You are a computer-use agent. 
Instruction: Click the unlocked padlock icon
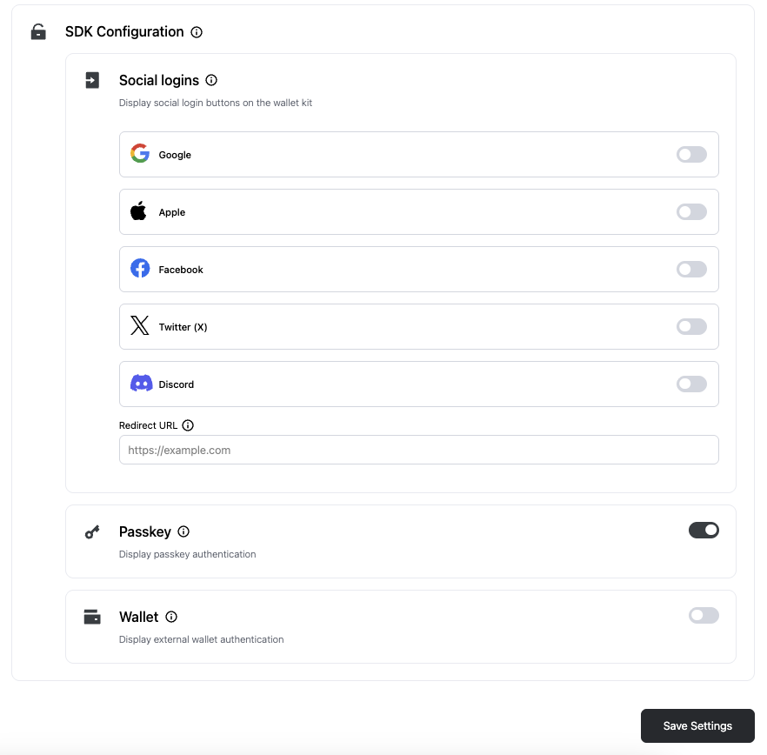[x=37, y=31]
